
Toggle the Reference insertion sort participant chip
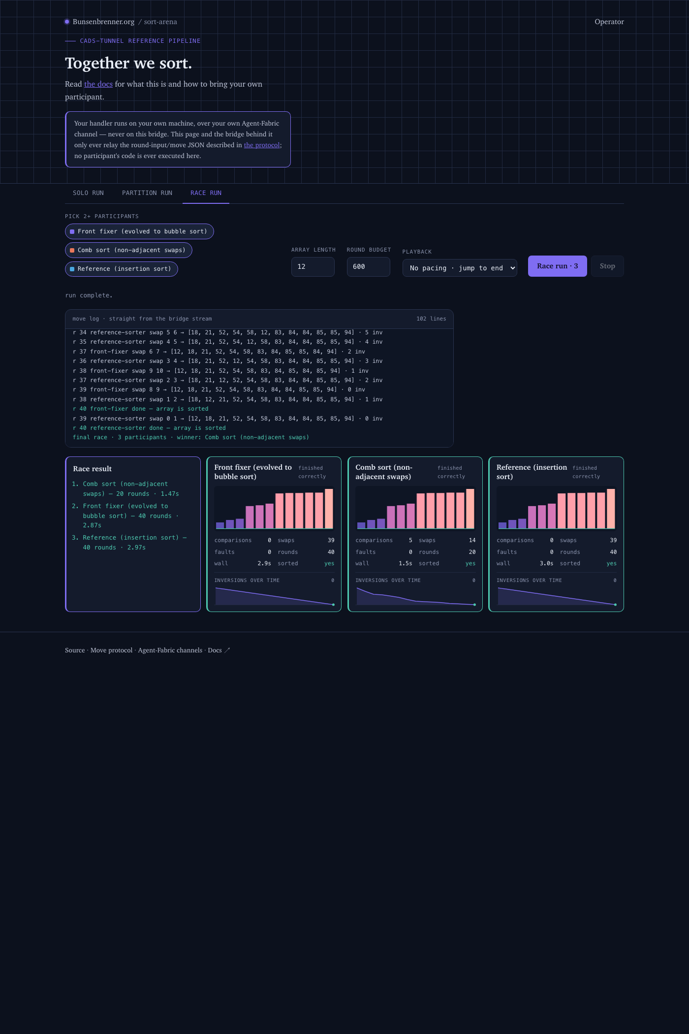click(122, 269)
